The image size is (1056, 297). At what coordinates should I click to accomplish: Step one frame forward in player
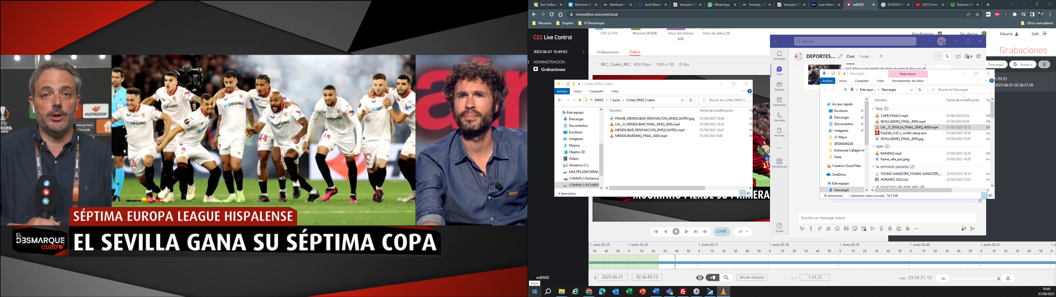click(686, 231)
